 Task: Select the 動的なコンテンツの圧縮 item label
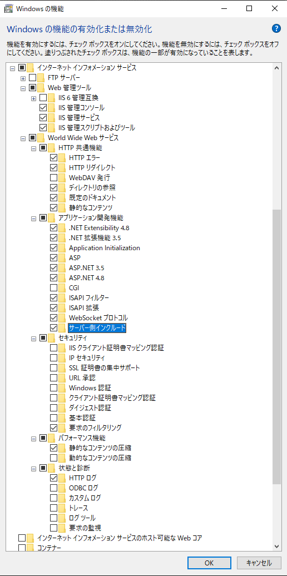(100, 458)
